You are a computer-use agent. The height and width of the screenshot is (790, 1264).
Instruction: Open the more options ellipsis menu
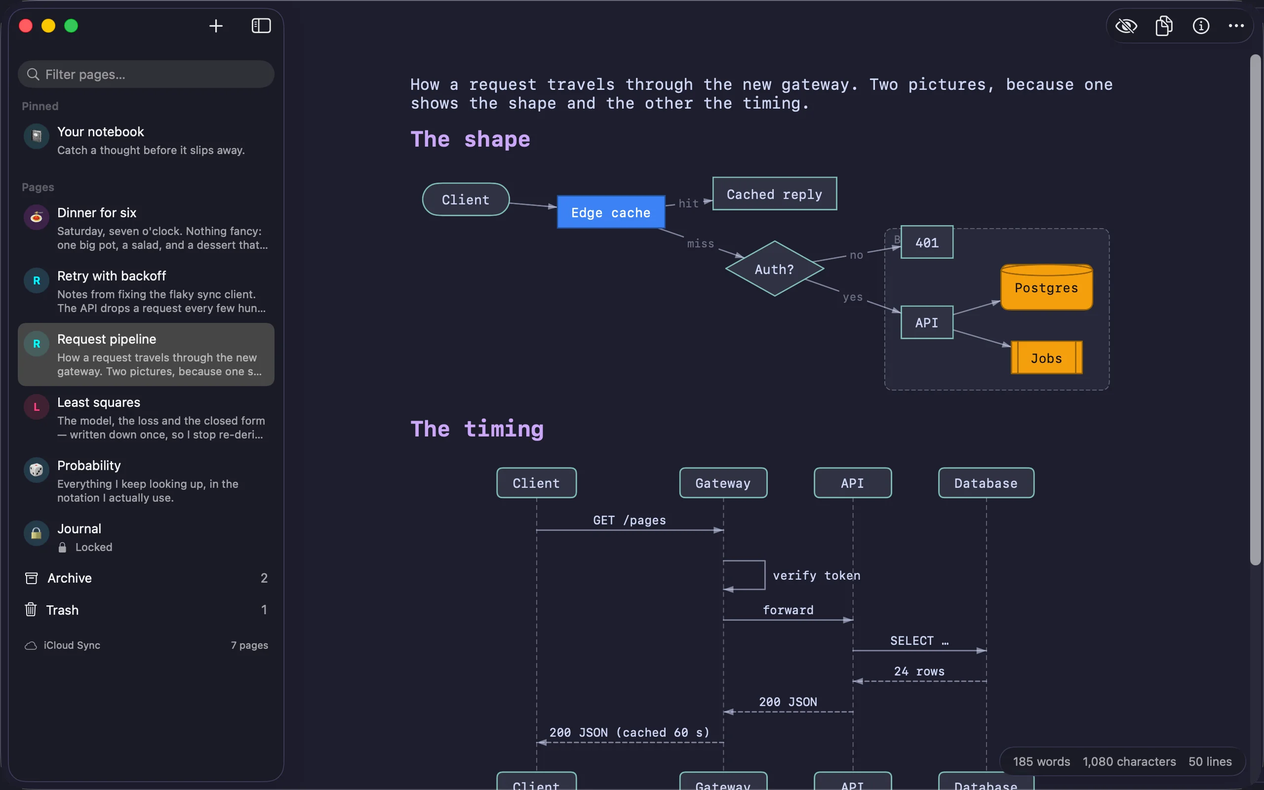coord(1236,26)
